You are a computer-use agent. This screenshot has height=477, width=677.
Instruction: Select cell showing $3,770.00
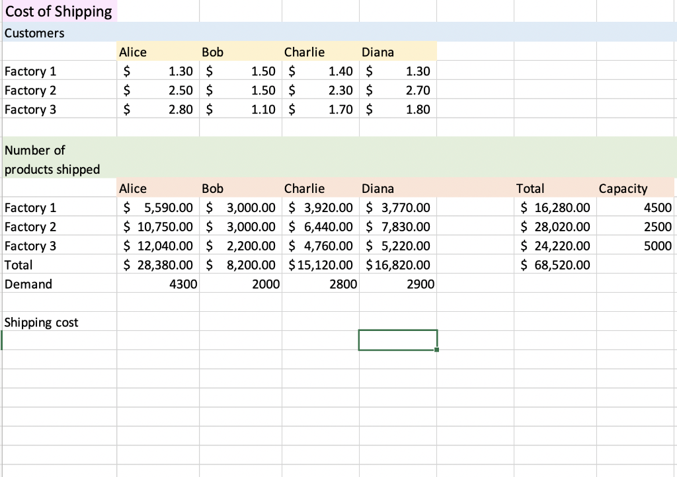pyautogui.click(x=398, y=207)
